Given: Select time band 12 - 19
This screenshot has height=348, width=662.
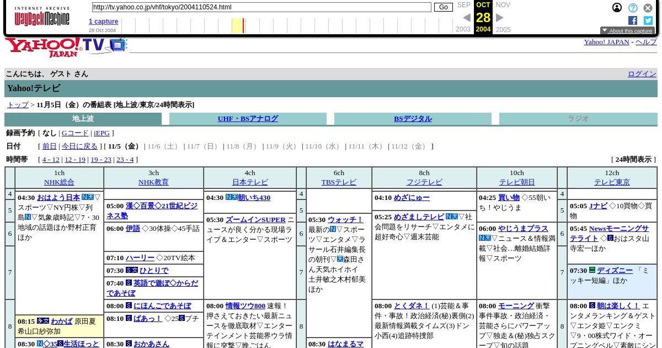Looking at the screenshot, I should 75,160.
